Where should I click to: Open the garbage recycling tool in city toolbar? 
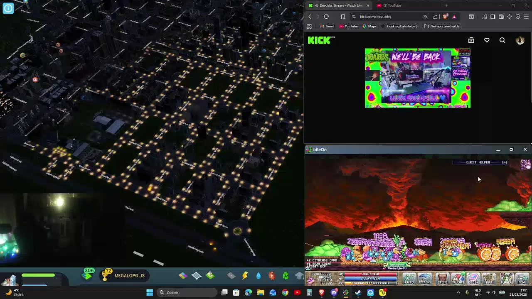286,276
